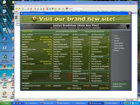Click the black club shield badge

[128, 26]
